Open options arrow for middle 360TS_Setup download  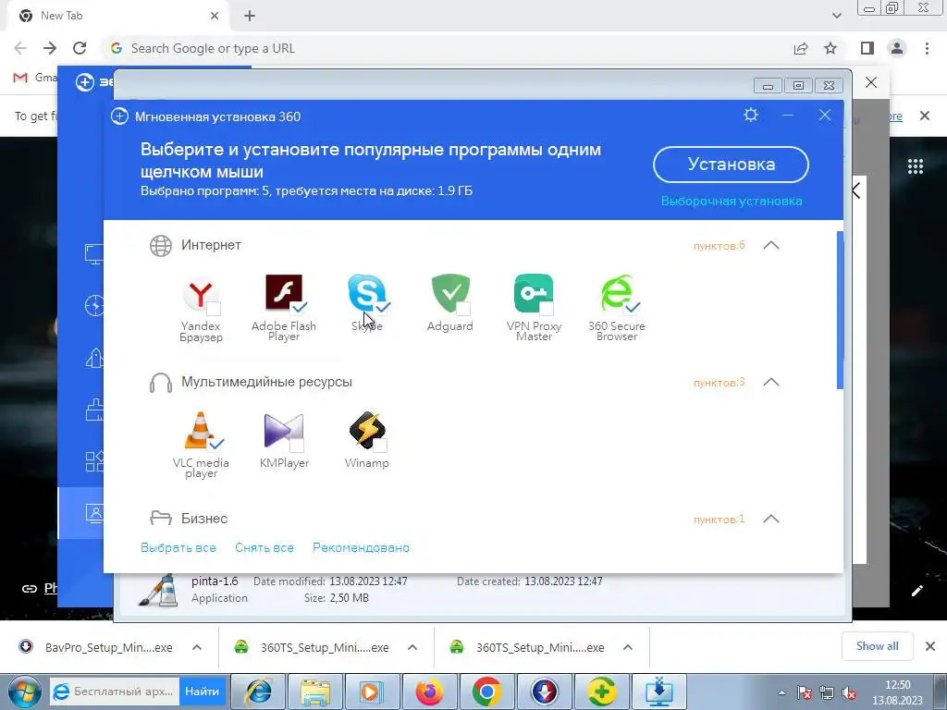tap(412, 647)
